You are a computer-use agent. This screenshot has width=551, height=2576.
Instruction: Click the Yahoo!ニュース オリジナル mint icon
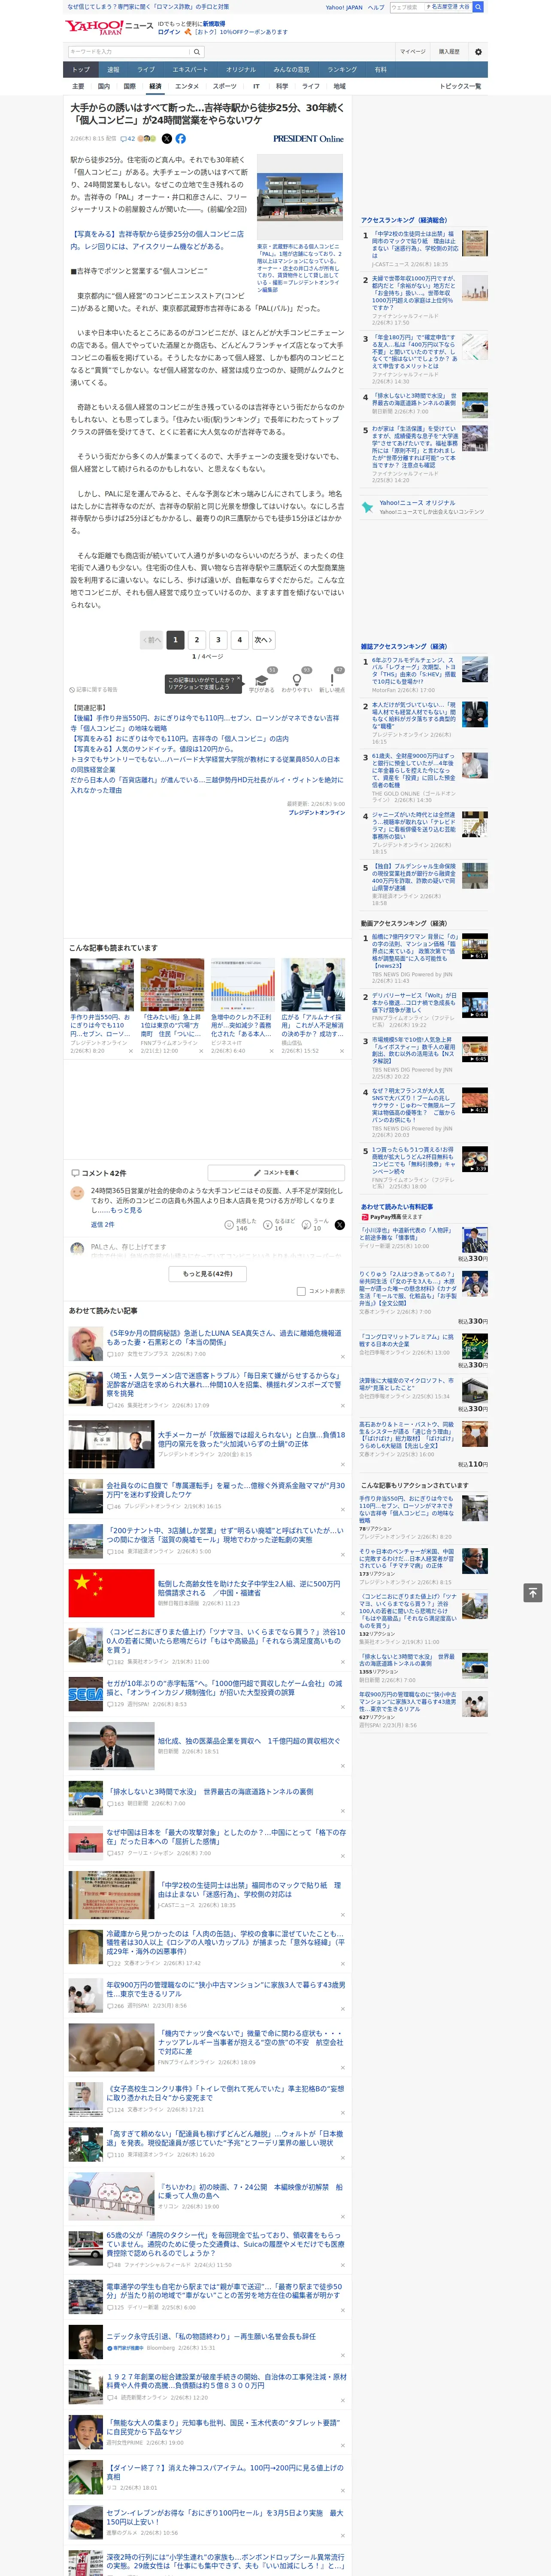[367, 507]
